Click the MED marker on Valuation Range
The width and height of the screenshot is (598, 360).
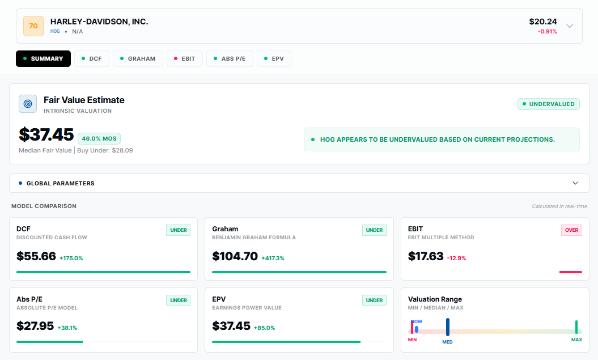(x=448, y=327)
